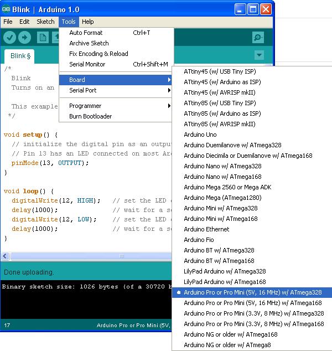Select the Programmer menu entry

click(116, 106)
